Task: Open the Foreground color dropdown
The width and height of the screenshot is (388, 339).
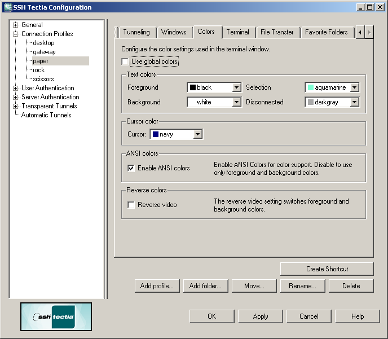Action: (236, 87)
